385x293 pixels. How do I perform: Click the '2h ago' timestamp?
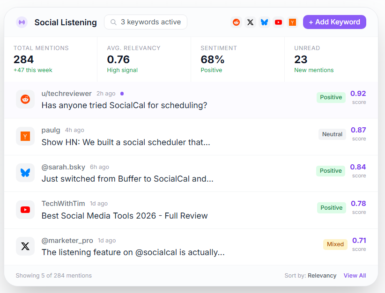106,94
